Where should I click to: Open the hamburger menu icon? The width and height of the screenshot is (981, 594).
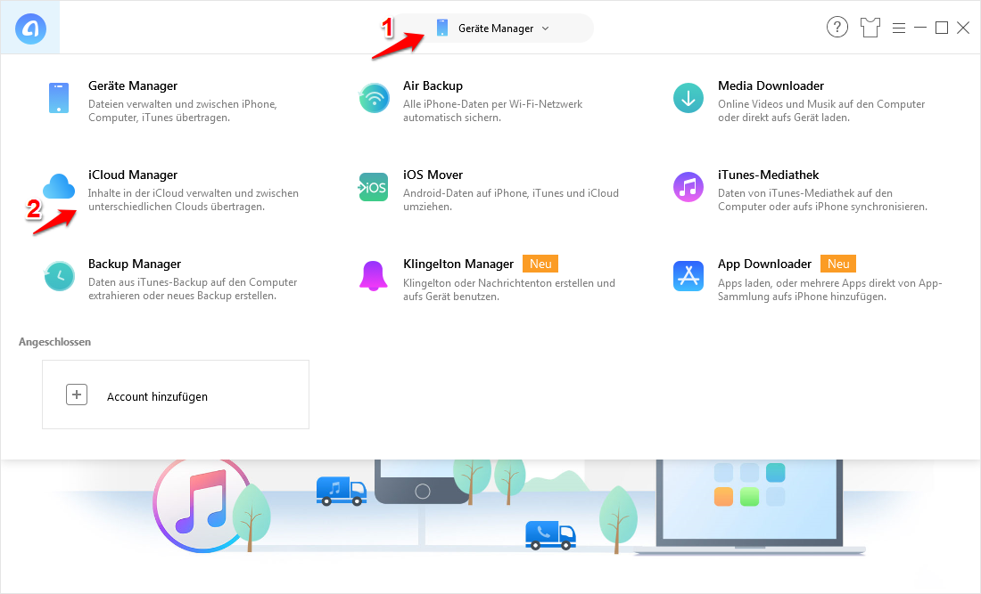(x=899, y=28)
